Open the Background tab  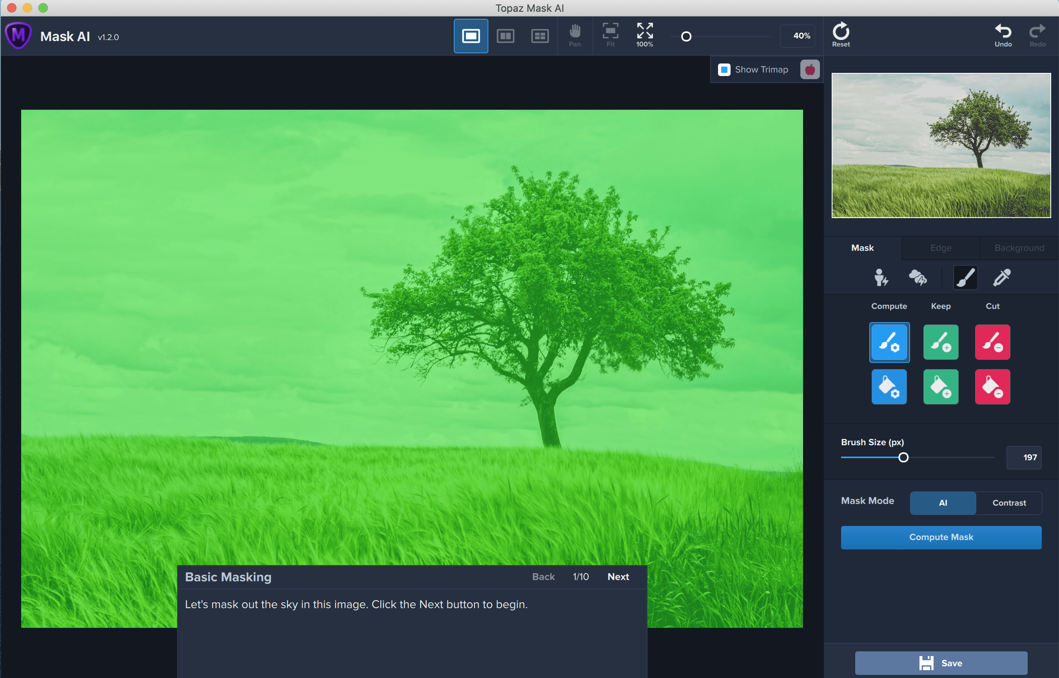(1019, 248)
